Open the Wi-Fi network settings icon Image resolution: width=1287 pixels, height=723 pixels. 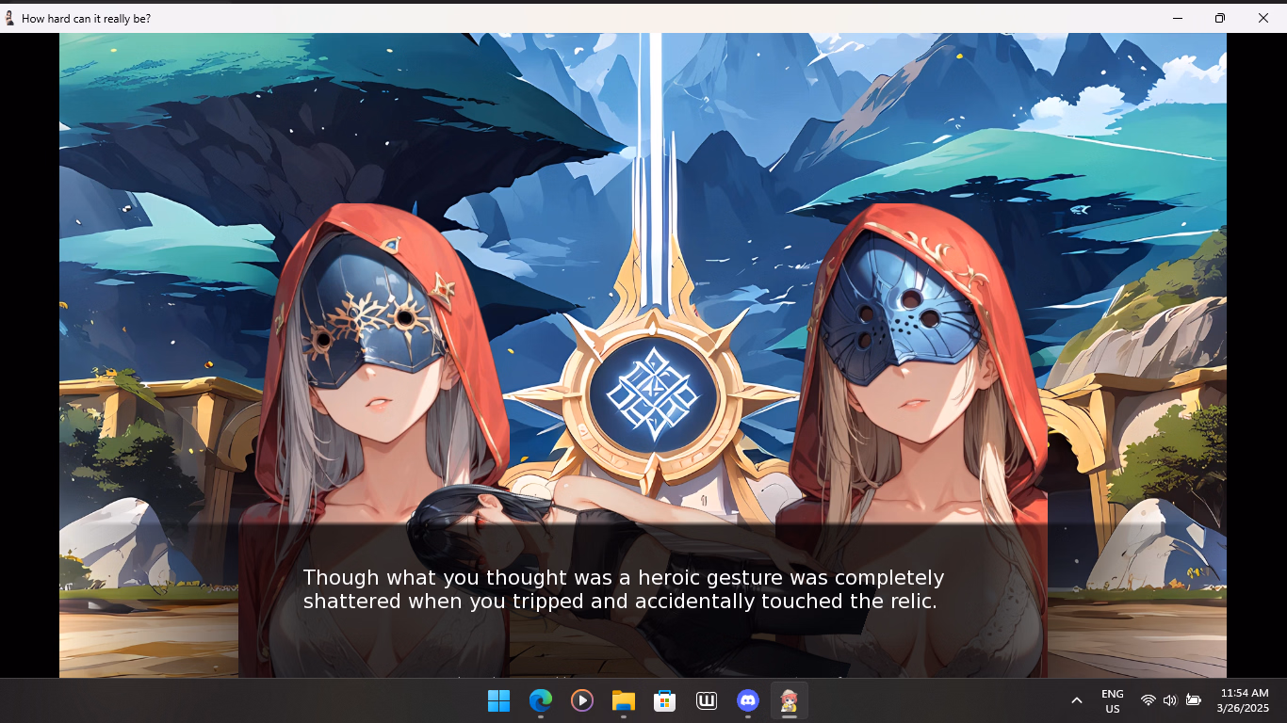[1148, 700]
